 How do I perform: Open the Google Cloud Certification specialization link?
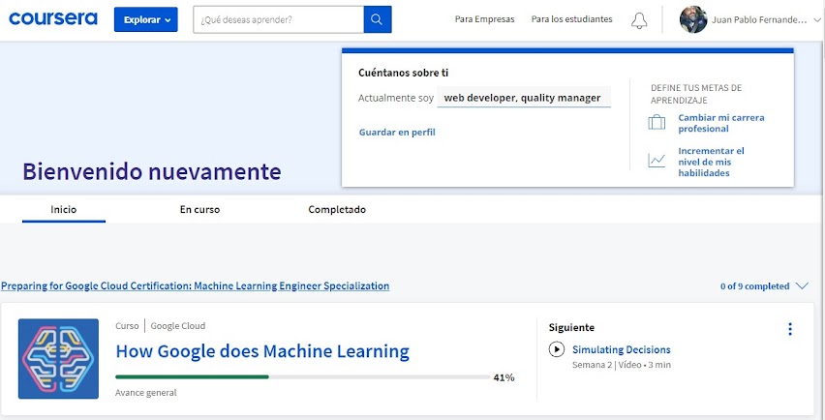(196, 285)
